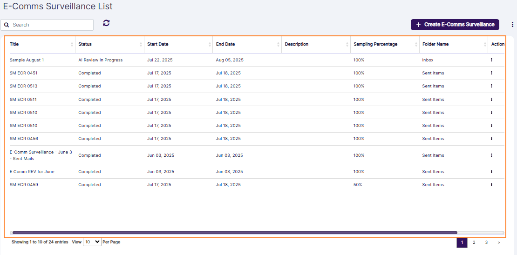Image resolution: width=517 pixels, height=255 pixels.
Task: Click the E-Comms Surveillance List heading
Action: tap(58, 6)
